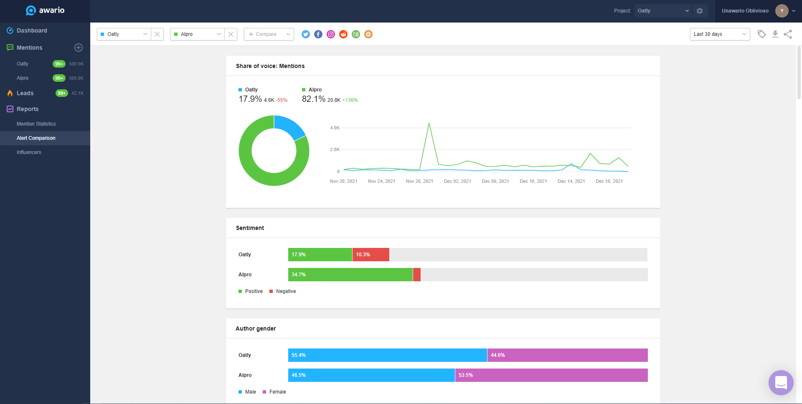Open the Mentions section

[29, 48]
